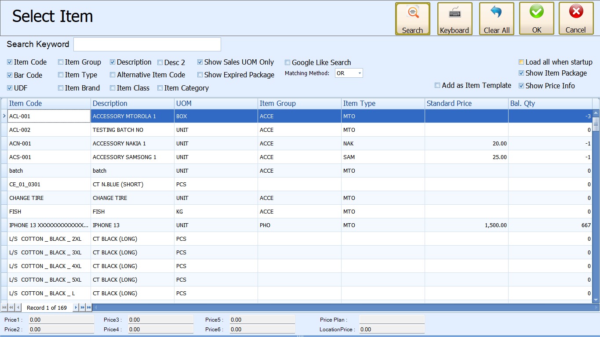Tick the Add as Item Template checkbox
Image resolution: width=600 pixels, height=337 pixels.
point(437,85)
